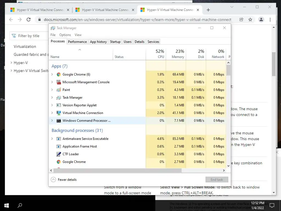The image size is (281, 211).
Task: Open the Options menu
Action: (65, 35)
